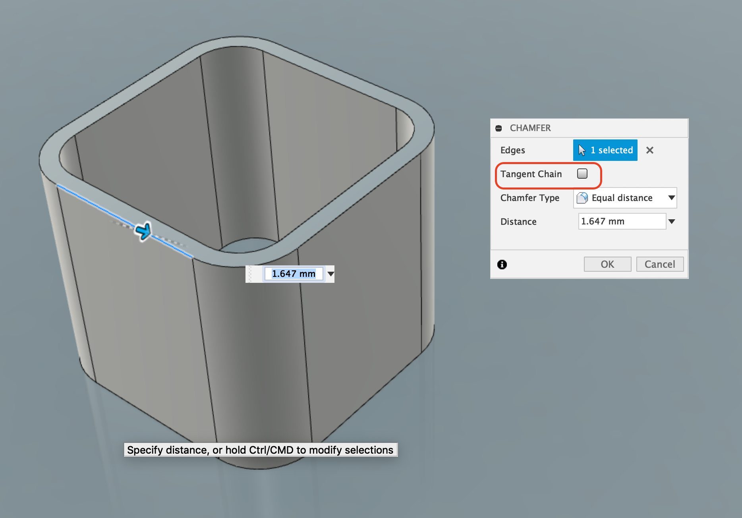Open the Chamfer Type dropdown
Image resolution: width=742 pixels, height=518 pixels.
[x=671, y=198]
